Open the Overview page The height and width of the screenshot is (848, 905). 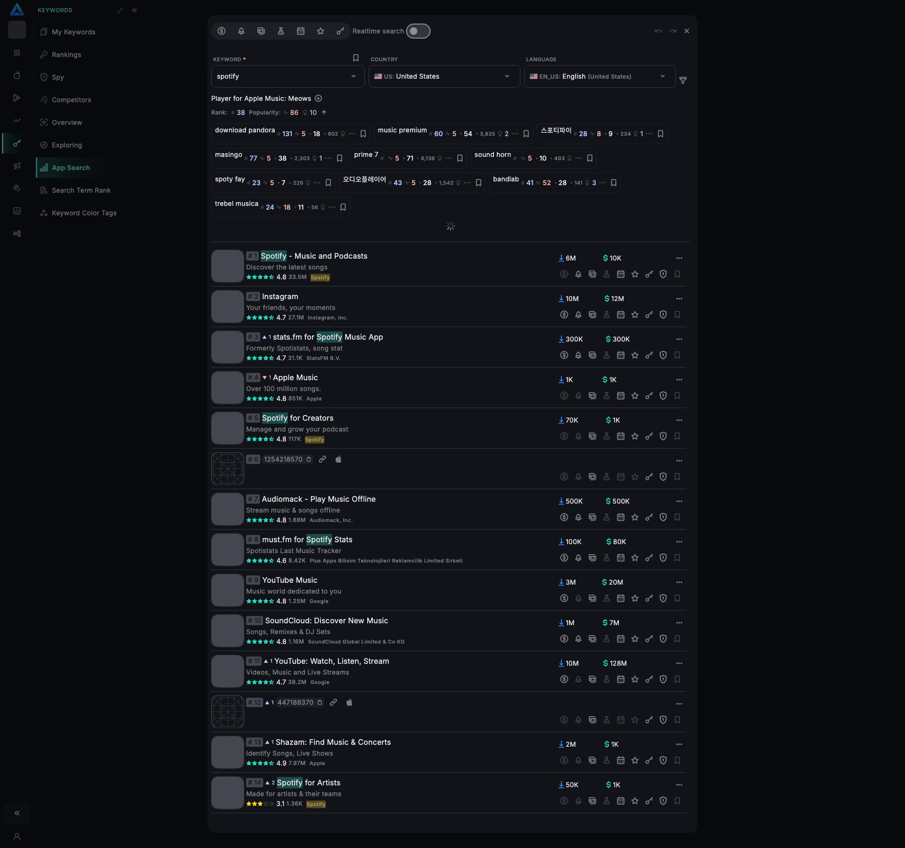[x=66, y=122]
